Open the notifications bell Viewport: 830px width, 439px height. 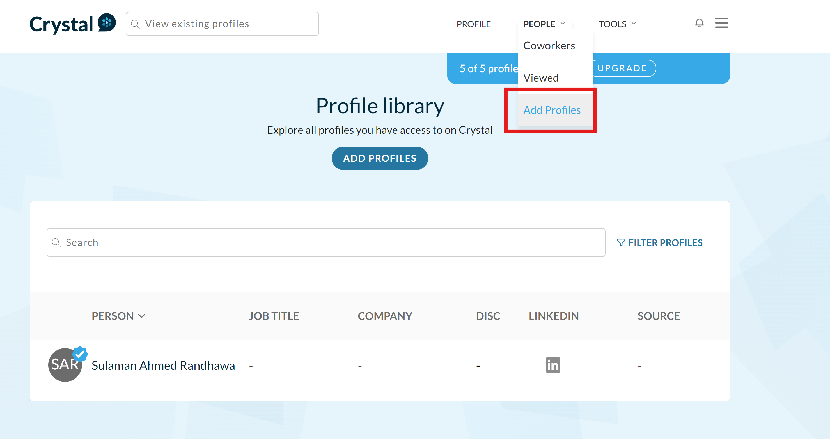[x=699, y=23]
